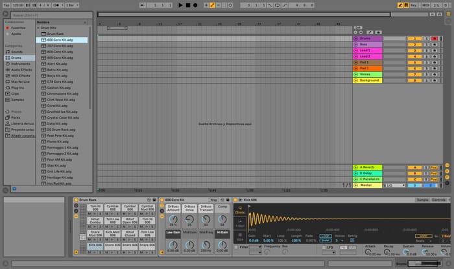Open the Instruments browser category
This screenshot has height=269, width=454.
pyautogui.click(x=20, y=64)
